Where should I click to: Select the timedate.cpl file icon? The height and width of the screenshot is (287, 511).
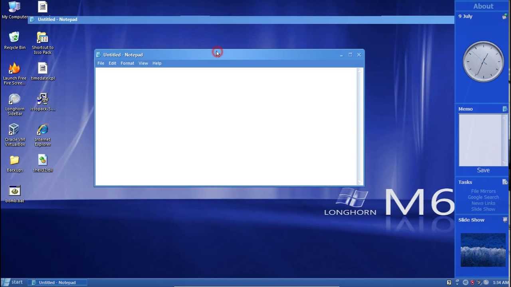(x=43, y=71)
